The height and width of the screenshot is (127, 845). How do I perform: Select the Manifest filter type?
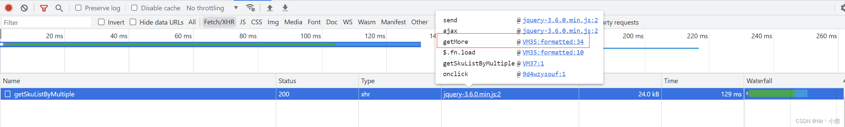394,22
